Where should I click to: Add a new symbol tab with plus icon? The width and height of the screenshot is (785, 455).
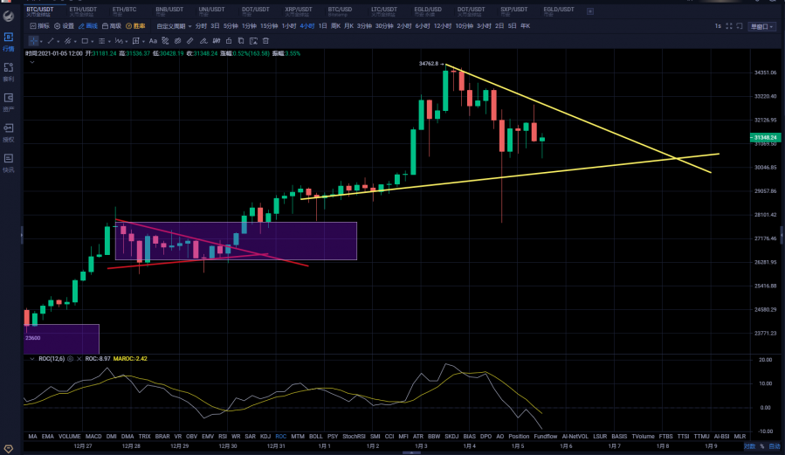(590, 10)
